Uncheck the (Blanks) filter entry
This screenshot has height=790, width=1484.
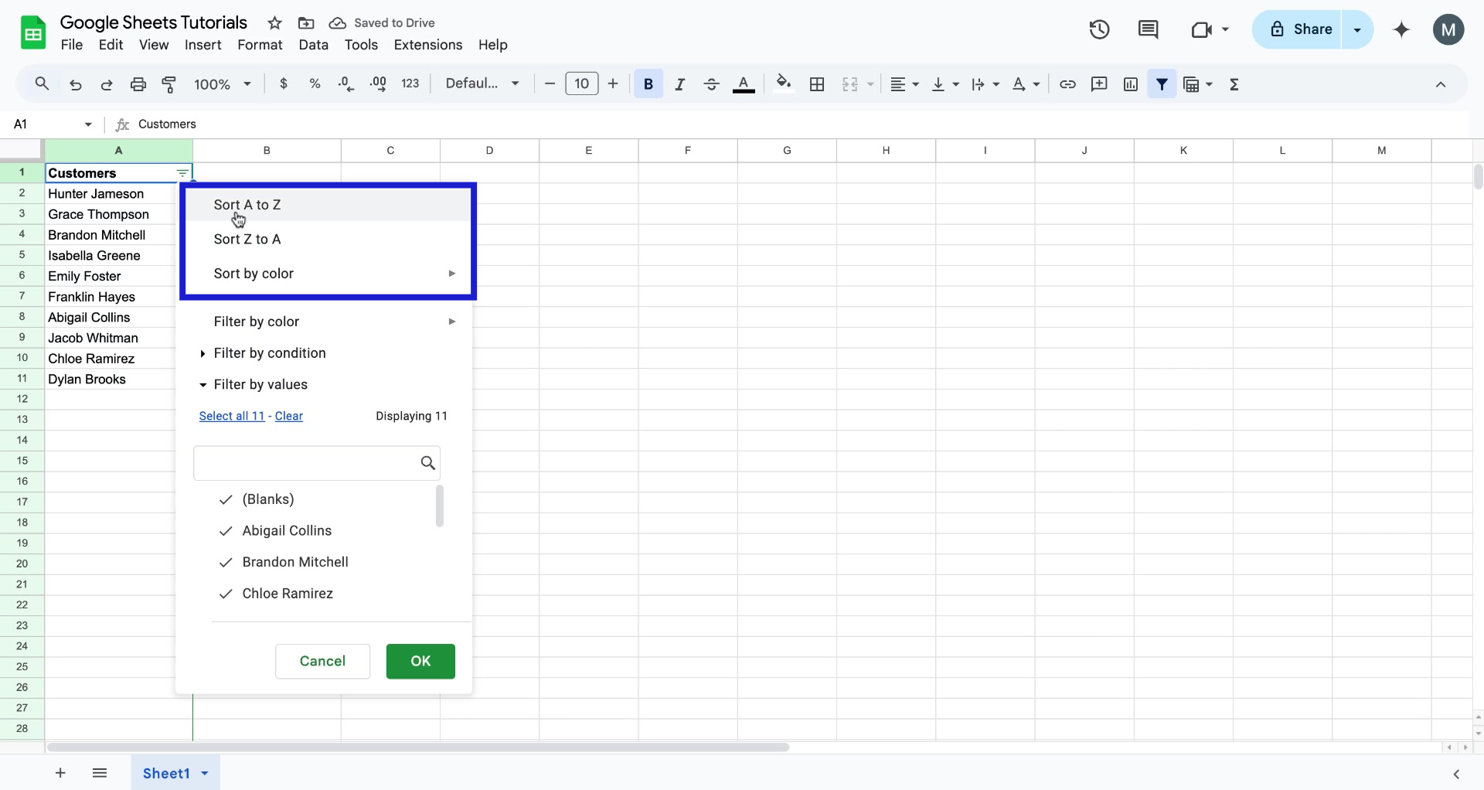[224, 500]
